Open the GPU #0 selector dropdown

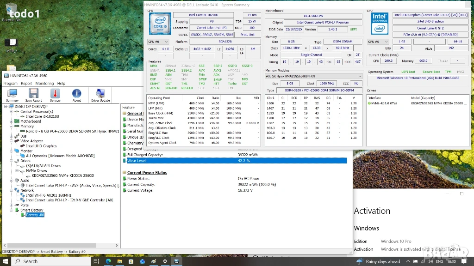pos(379,42)
